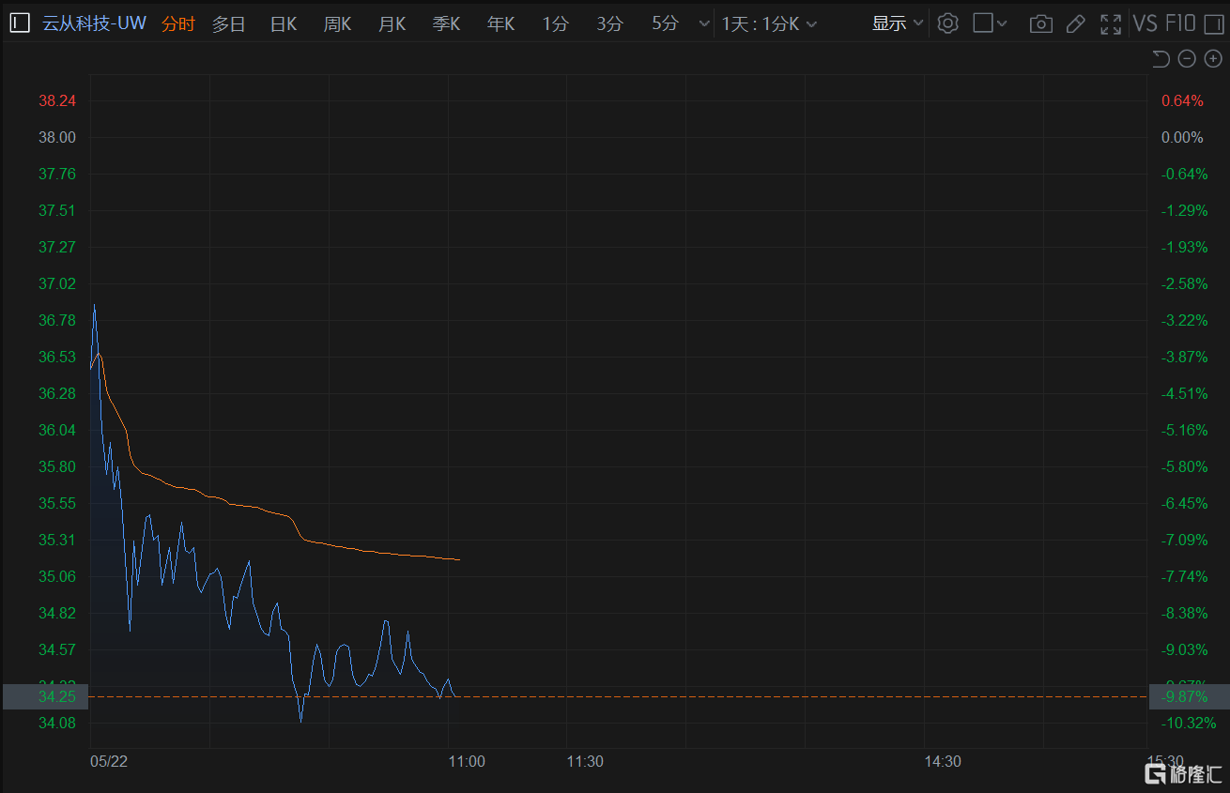Click the 36.53 price axis label
Viewport: 1230px width, 793px height.
click(56, 358)
